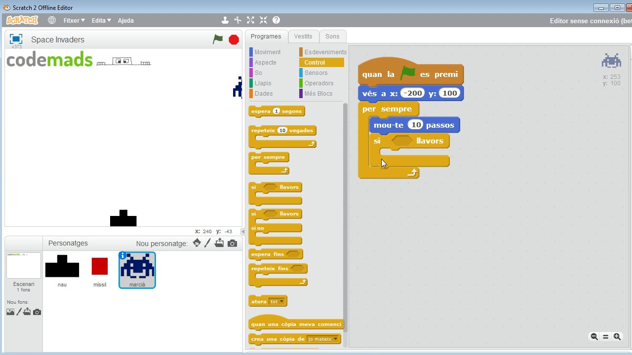Open the Edita menu

point(101,20)
